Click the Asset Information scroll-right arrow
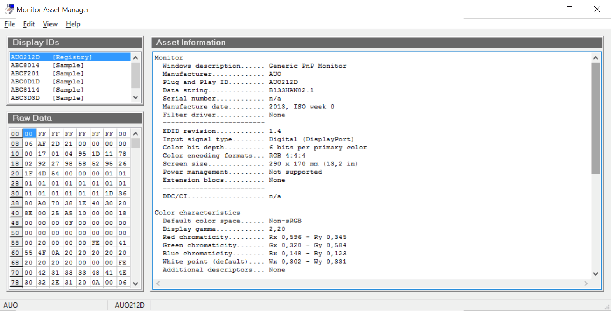This screenshot has height=311, width=611. click(x=586, y=284)
